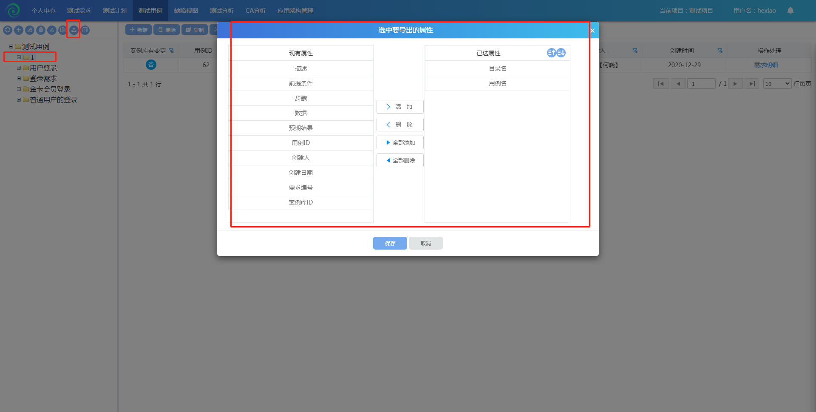This screenshot has height=412, width=816.
Task: Click the 全部删除 button
Action: click(400, 160)
